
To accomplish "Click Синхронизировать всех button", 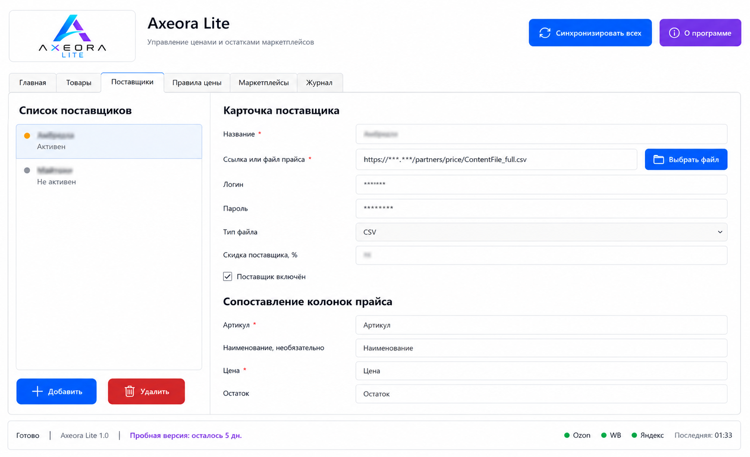I will (590, 33).
